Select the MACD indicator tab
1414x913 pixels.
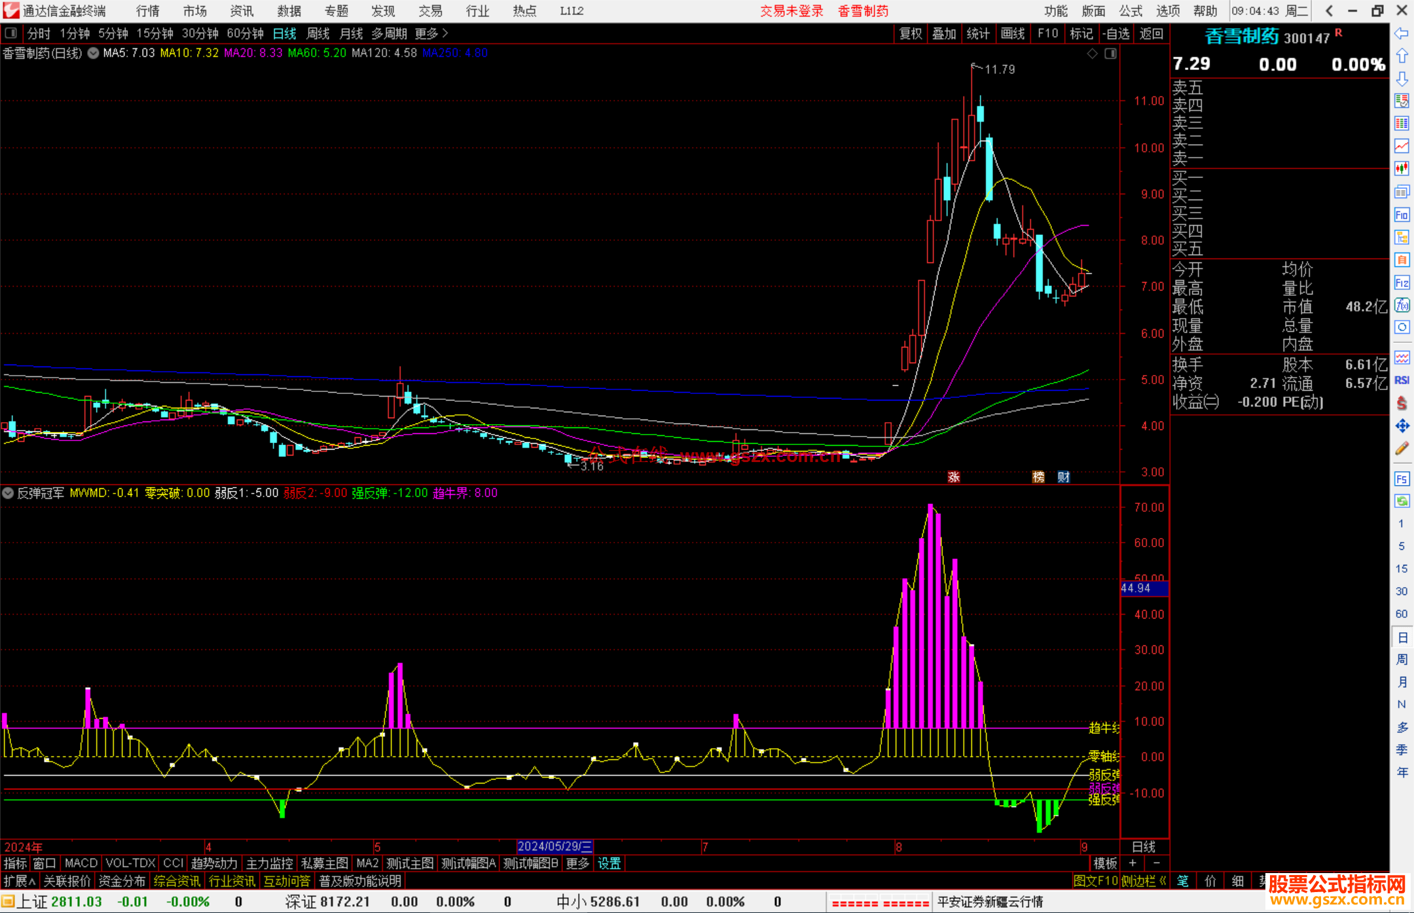click(x=81, y=863)
